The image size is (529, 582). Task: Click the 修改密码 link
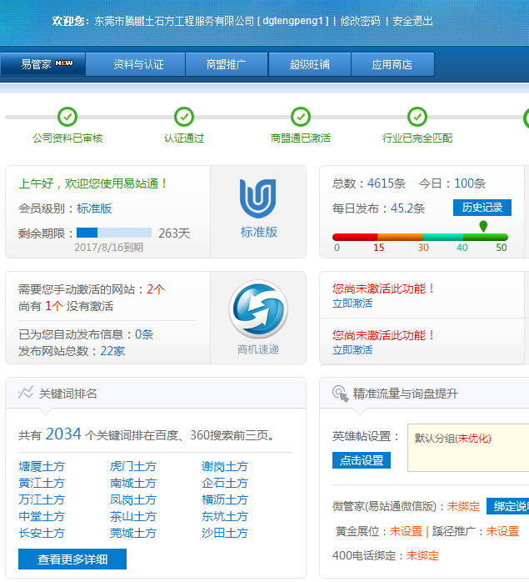360,21
